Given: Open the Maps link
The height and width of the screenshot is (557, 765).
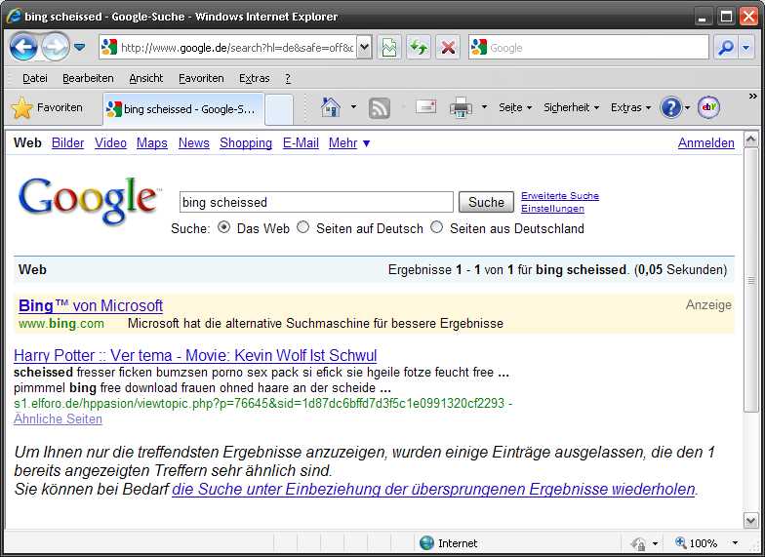Looking at the screenshot, I should coord(152,142).
